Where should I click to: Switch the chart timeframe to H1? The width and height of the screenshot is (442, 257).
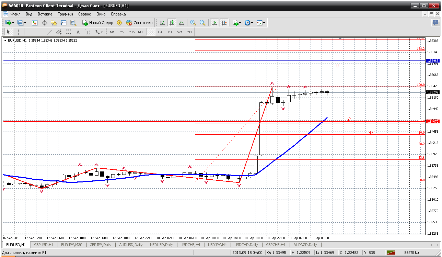pyautogui.click(x=151, y=32)
